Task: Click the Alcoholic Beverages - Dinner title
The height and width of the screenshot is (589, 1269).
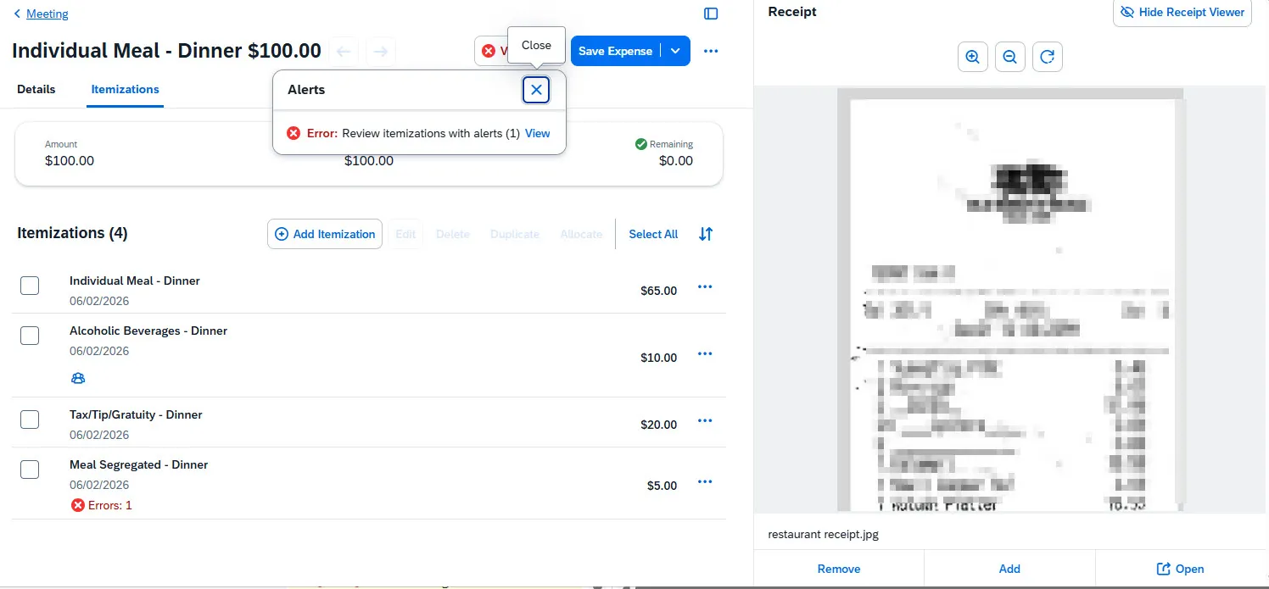Action: point(148,331)
